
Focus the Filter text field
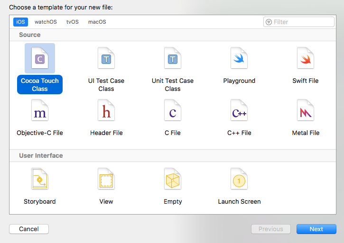[299, 22]
